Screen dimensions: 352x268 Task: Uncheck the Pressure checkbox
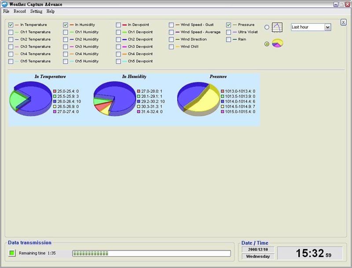pyautogui.click(x=228, y=25)
